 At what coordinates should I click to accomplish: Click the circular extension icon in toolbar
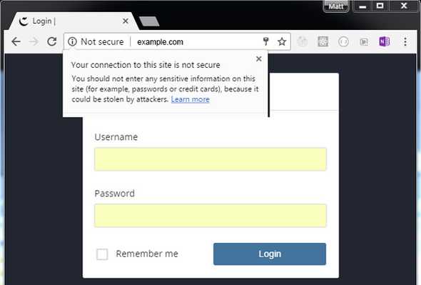[343, 41]
